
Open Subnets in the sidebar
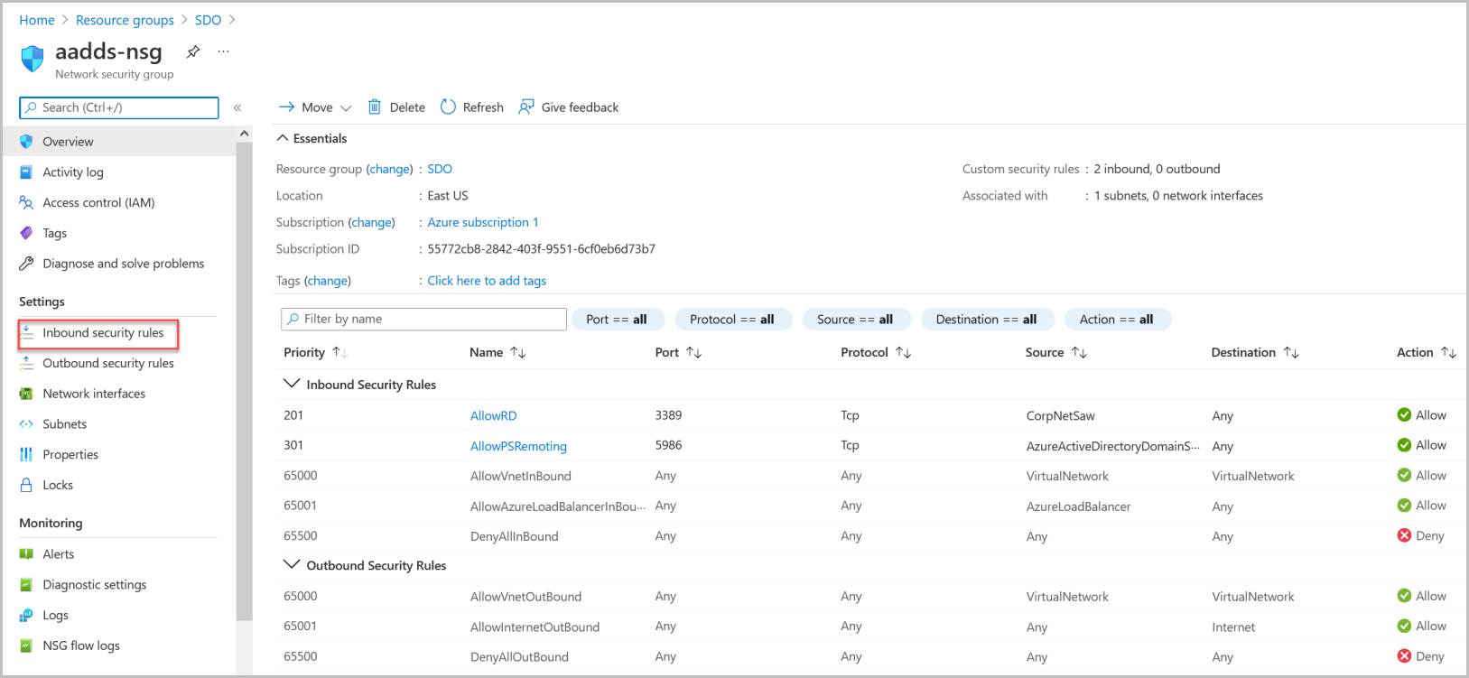pyautogui.click(x=65, y=424)
